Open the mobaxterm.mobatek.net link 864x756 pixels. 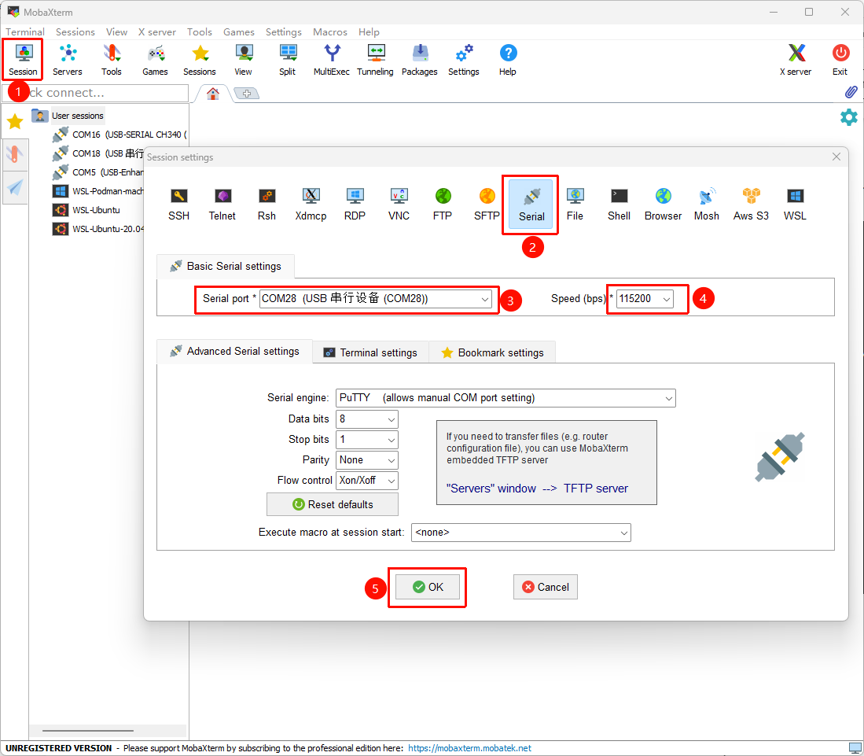point(469,748)
